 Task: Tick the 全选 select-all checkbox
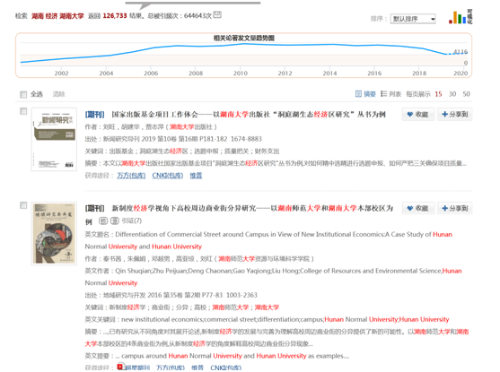click(x=23, y=94)
